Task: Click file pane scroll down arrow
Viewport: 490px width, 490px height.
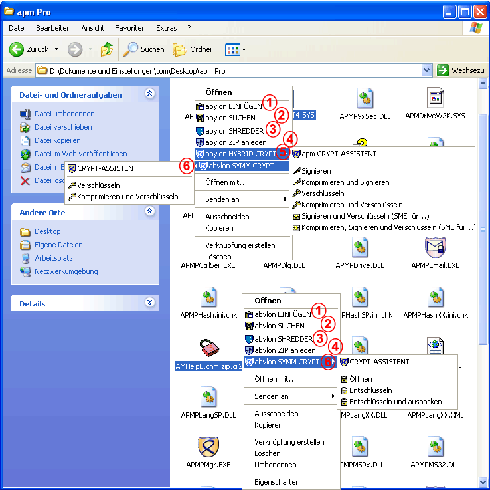Action: [483, 481]
